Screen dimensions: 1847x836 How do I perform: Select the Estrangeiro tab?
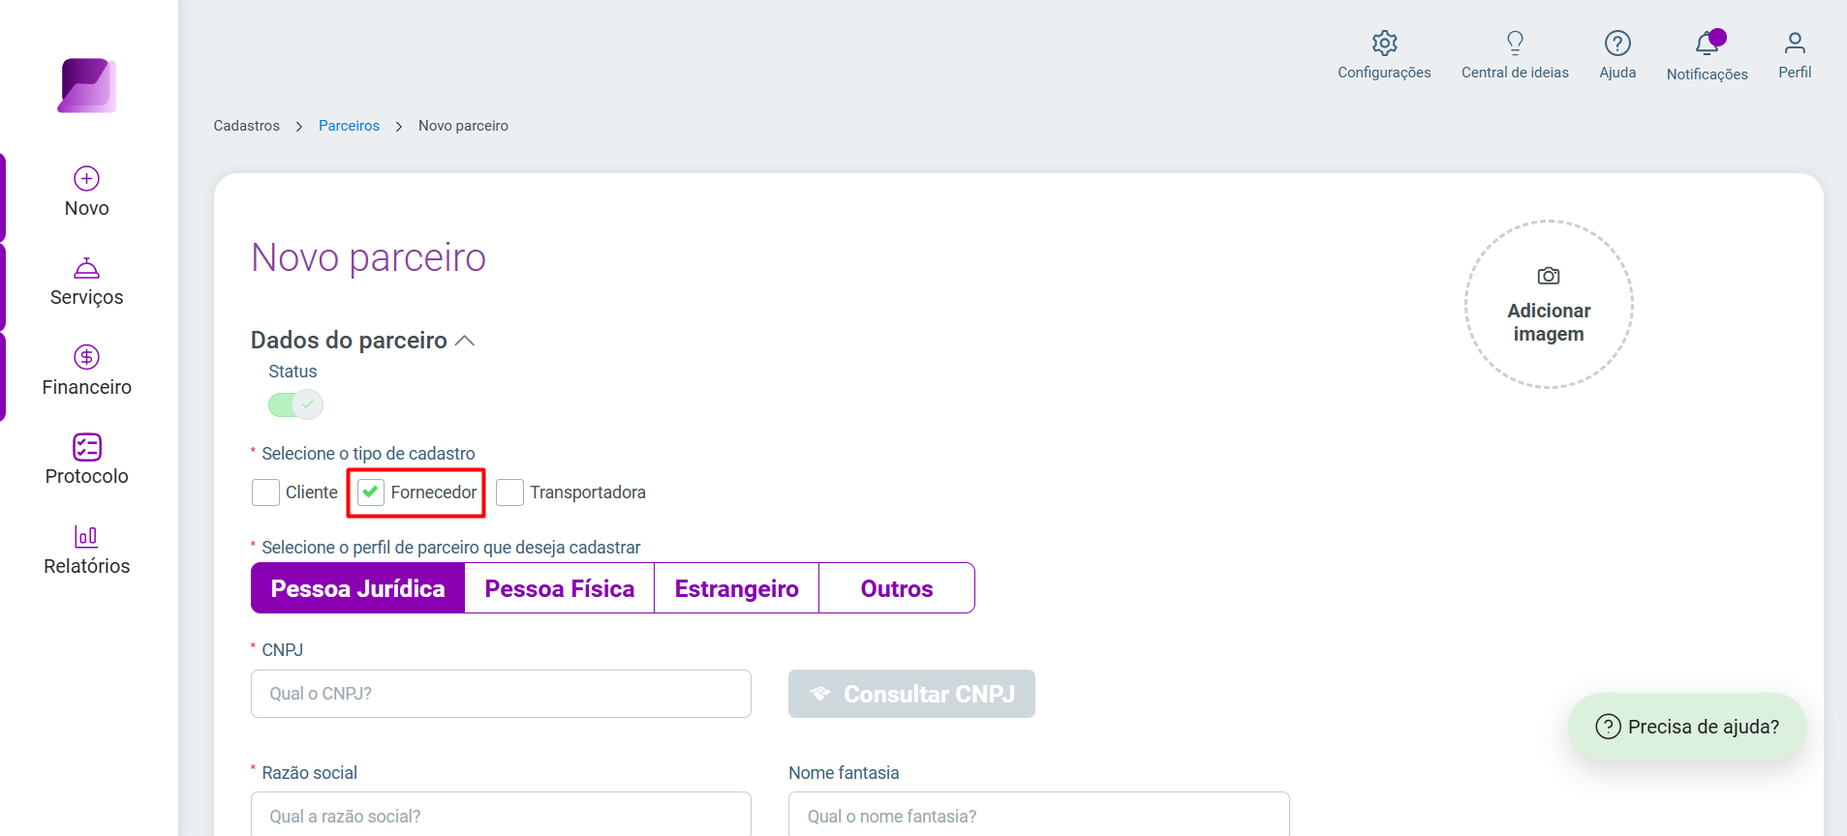click(737, 588)
